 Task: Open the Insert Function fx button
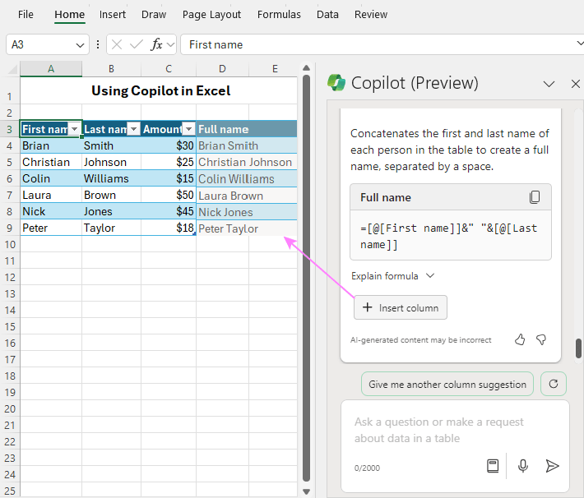pyautogui.click(x=156, y=44)
